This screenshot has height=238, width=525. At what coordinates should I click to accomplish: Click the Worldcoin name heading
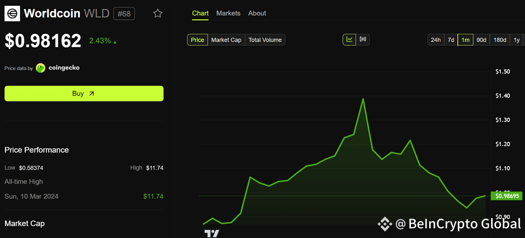(52, 14)
